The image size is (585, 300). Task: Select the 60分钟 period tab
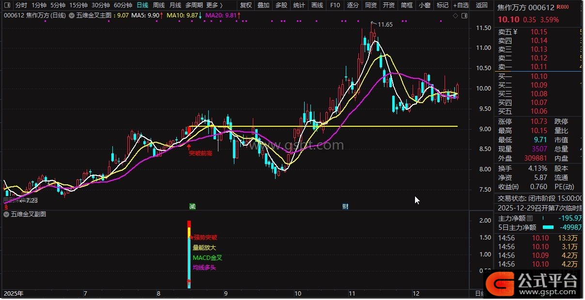coord(123,5)
